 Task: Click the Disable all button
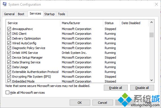click(x=142, y=88)
